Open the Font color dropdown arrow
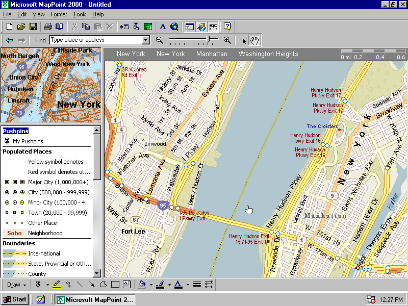 [x=188, y=285]
